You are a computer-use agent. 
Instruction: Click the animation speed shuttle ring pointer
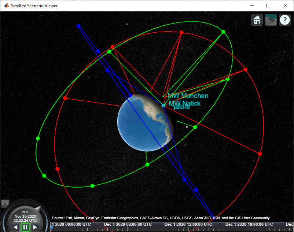38,209
